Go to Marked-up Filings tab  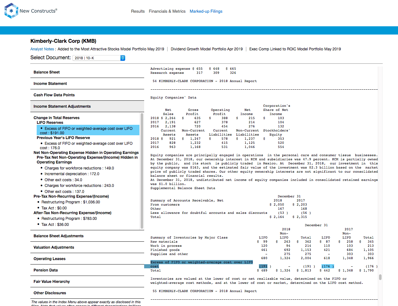tap(206, 11)
